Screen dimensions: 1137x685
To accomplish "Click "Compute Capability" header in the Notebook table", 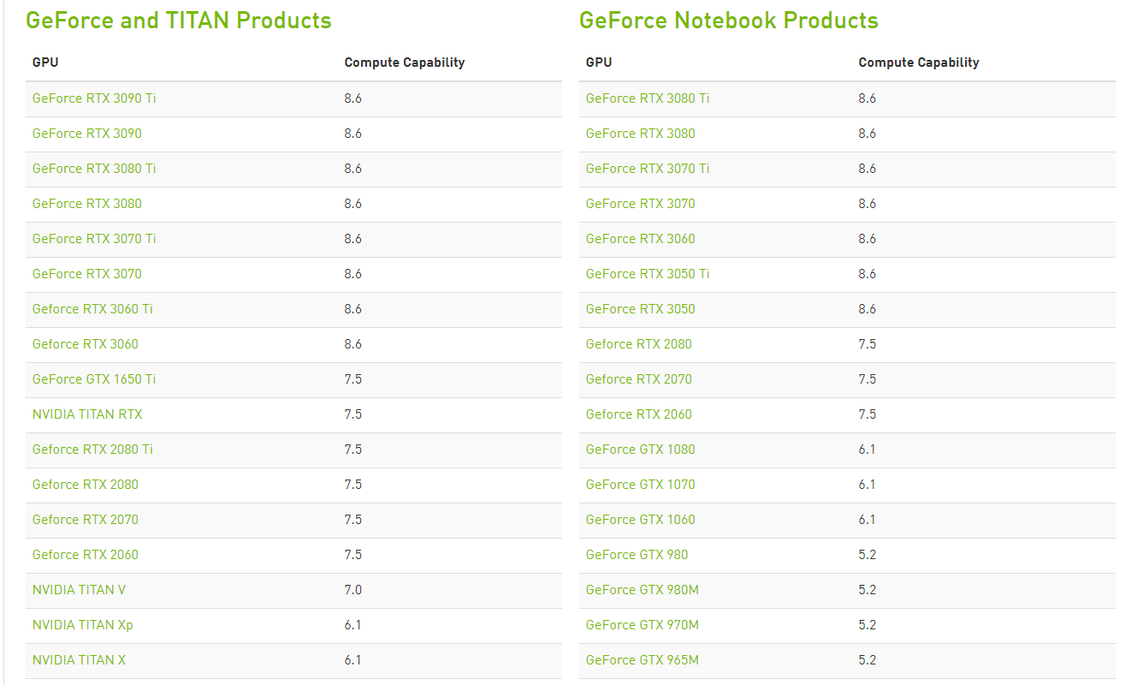I will tap(919, 63).
